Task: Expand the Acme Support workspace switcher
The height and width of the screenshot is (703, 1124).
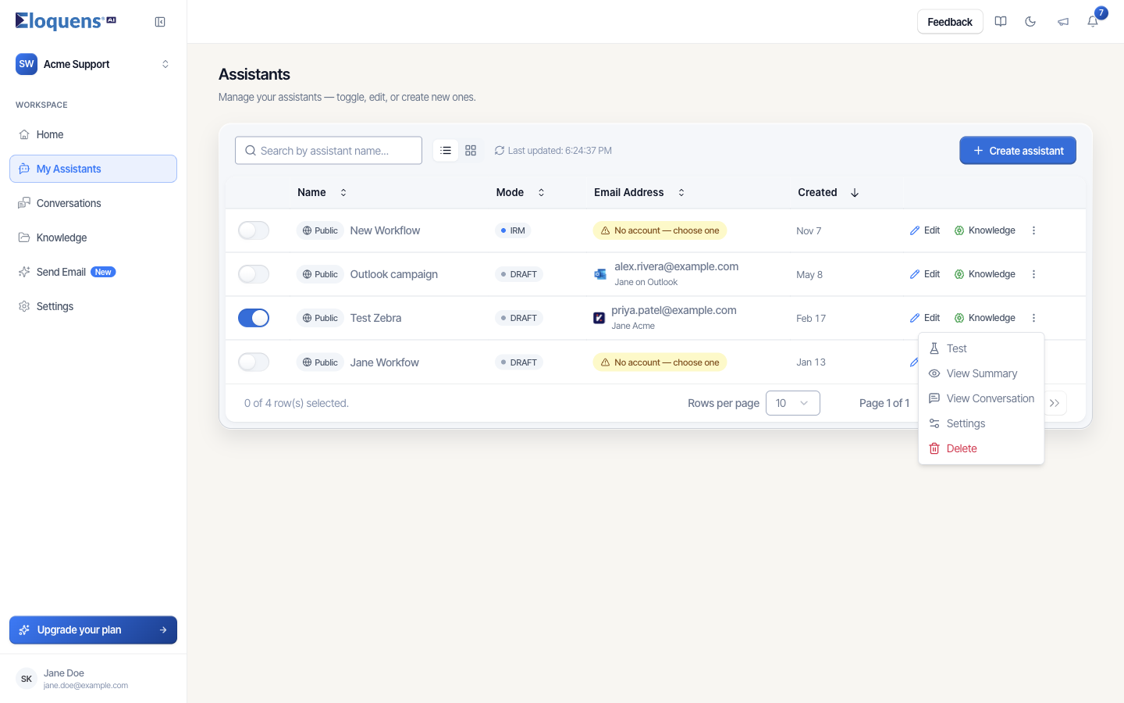Action: click(93, 64)
